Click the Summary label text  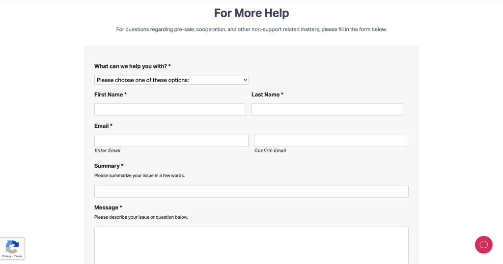pos(107,166)
